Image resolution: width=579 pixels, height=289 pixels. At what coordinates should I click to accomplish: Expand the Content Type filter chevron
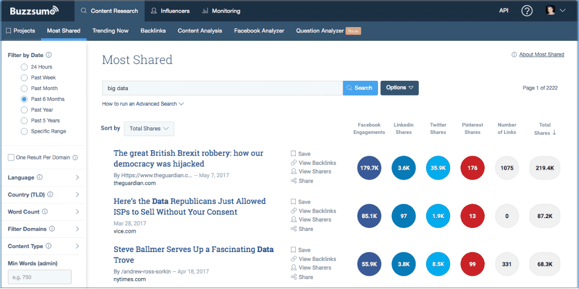pos(77,246)
